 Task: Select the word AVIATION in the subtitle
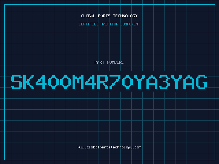pyautogui.click(x=109, y=24)
